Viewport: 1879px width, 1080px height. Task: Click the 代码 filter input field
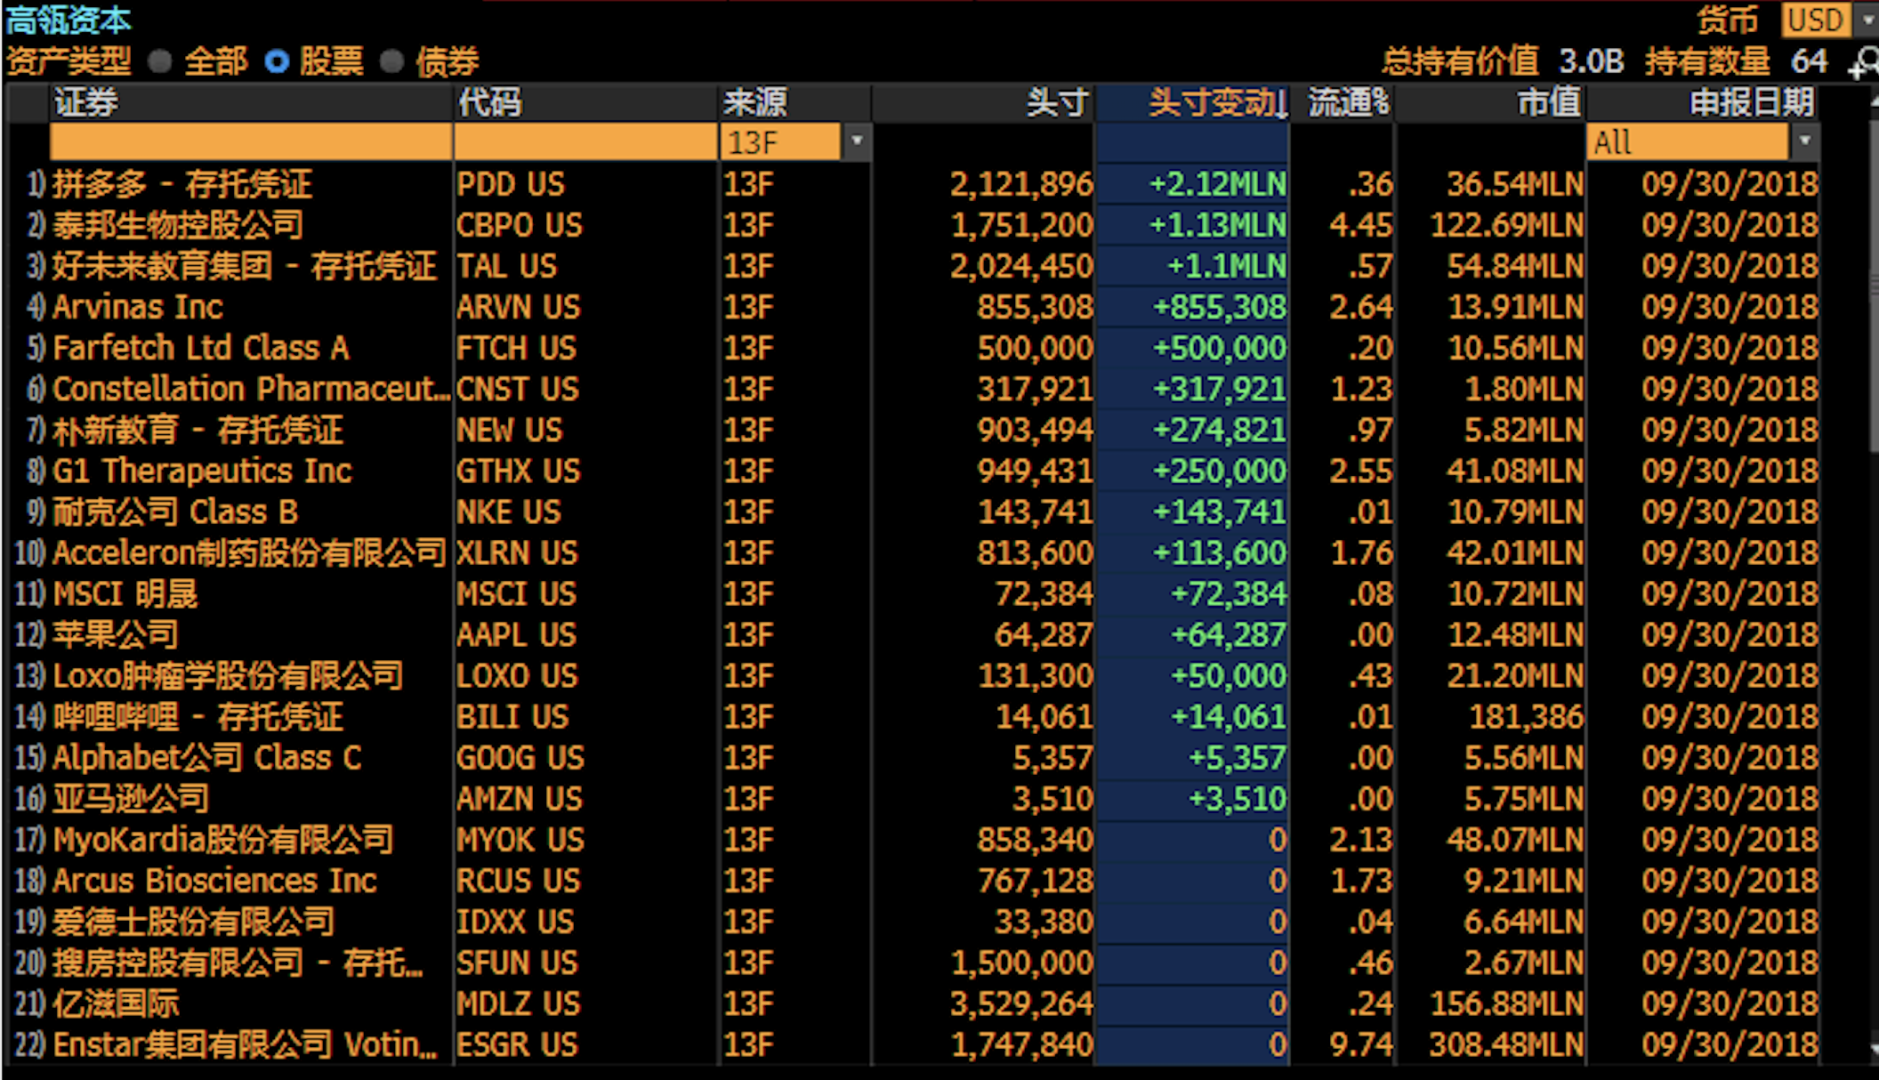[585, 142]
